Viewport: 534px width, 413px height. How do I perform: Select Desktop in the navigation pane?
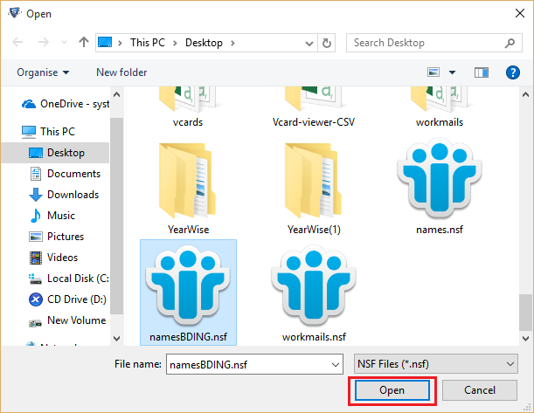(56, 153)
